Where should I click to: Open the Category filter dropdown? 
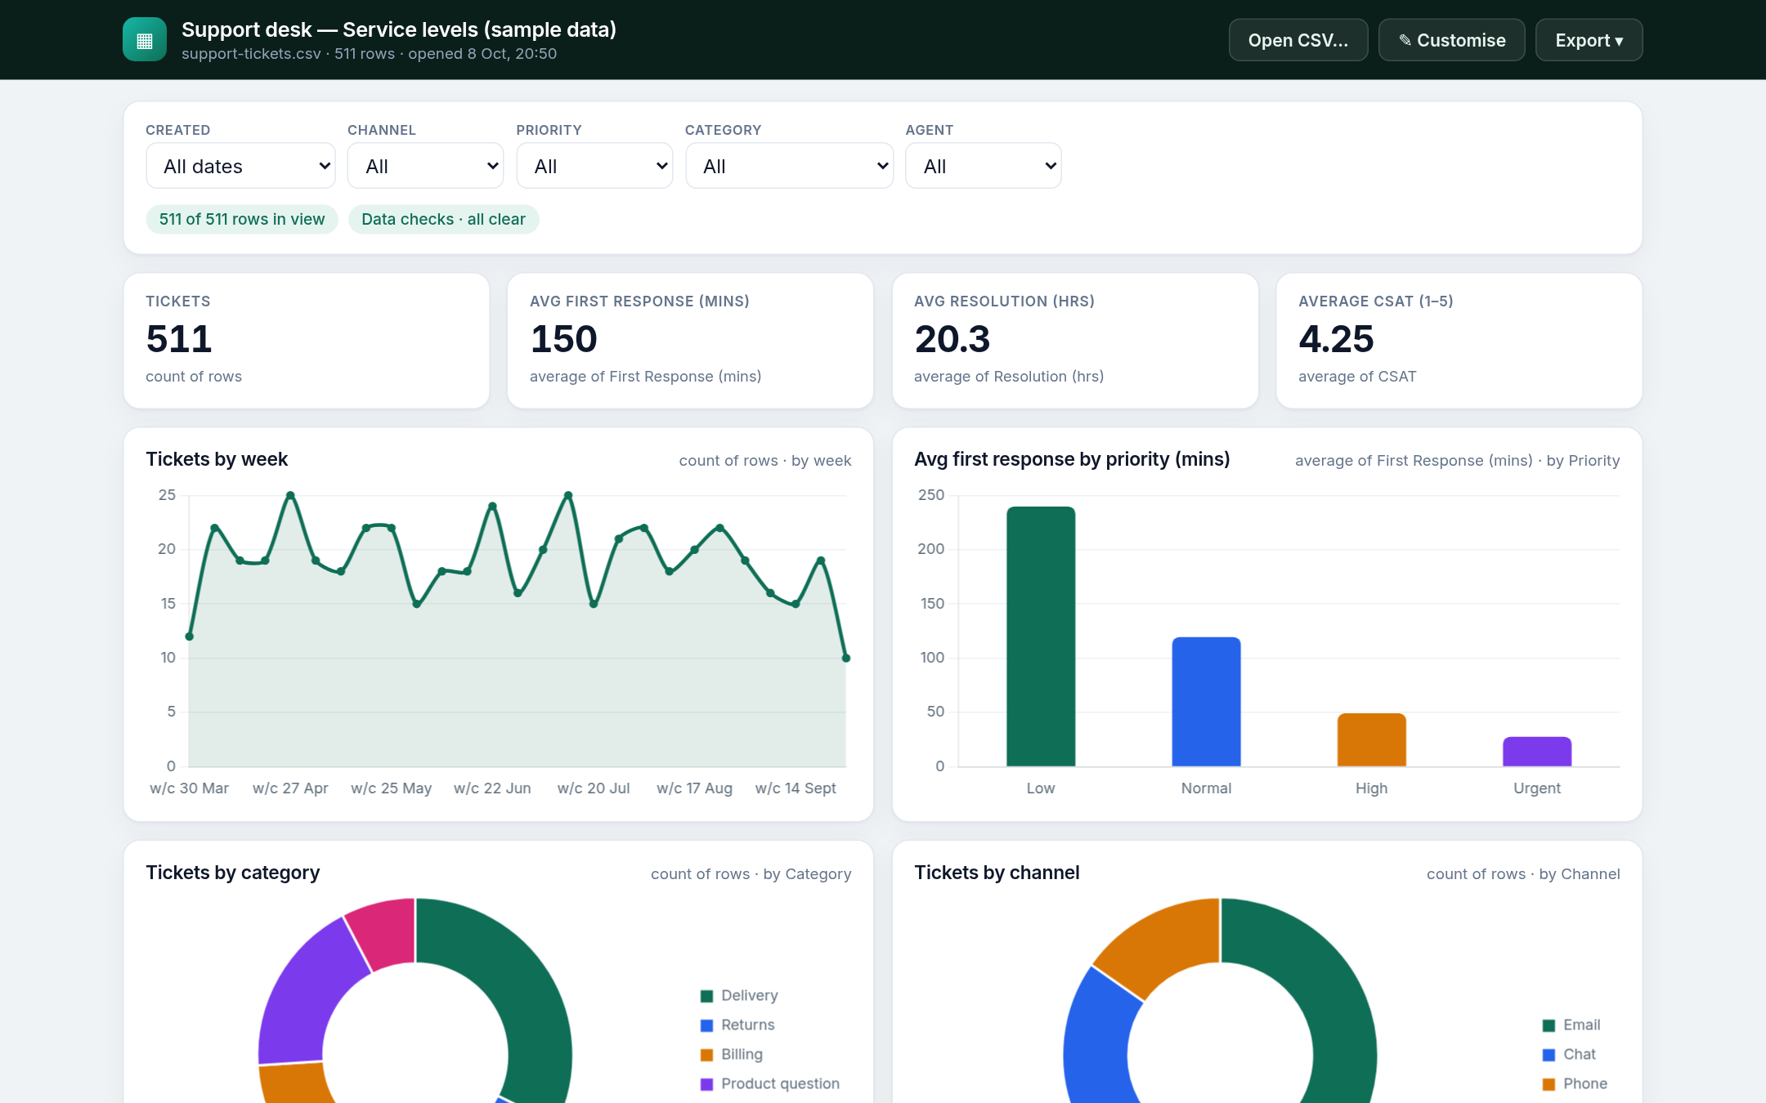pyautogui.click(x=789, y=166)
